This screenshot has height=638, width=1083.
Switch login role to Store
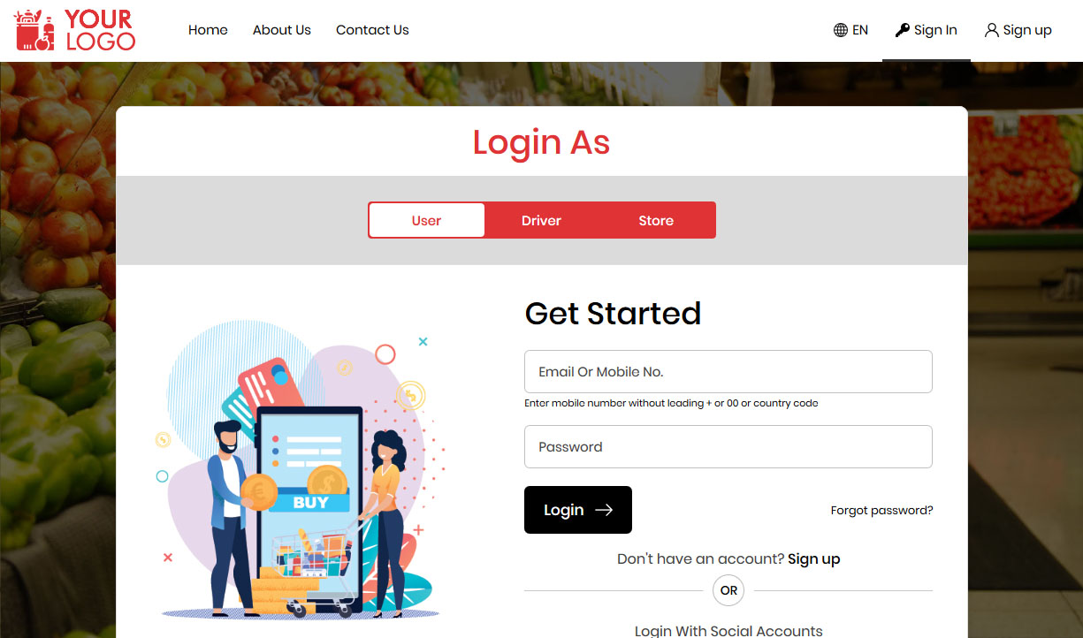[x=656, y=220]
